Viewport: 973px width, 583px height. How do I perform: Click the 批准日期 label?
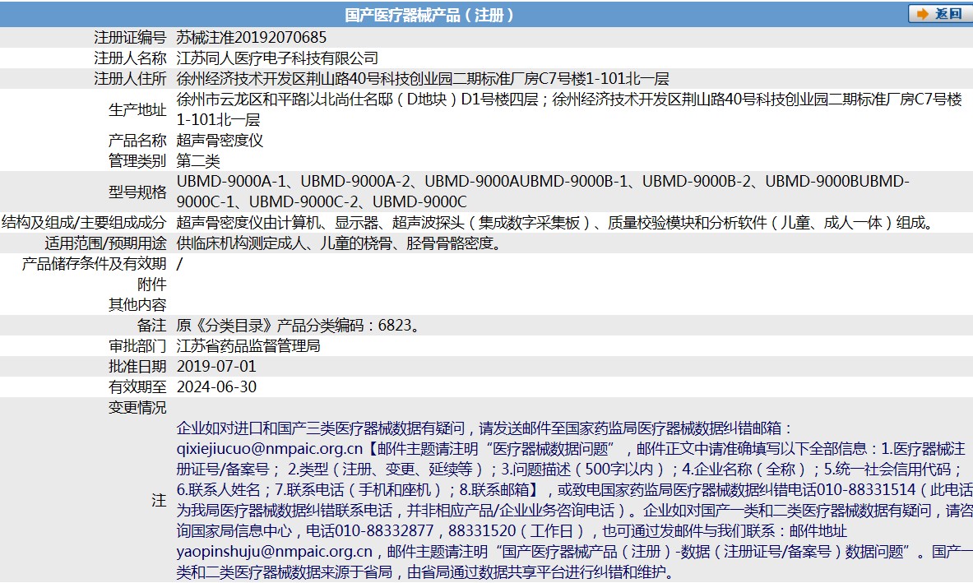pyautogui.click(x=137, y=366)
